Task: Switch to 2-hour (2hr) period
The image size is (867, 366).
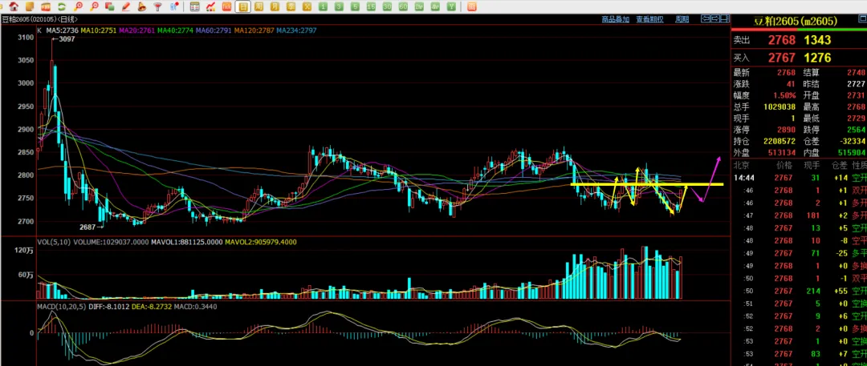Action: pos(419,6)
